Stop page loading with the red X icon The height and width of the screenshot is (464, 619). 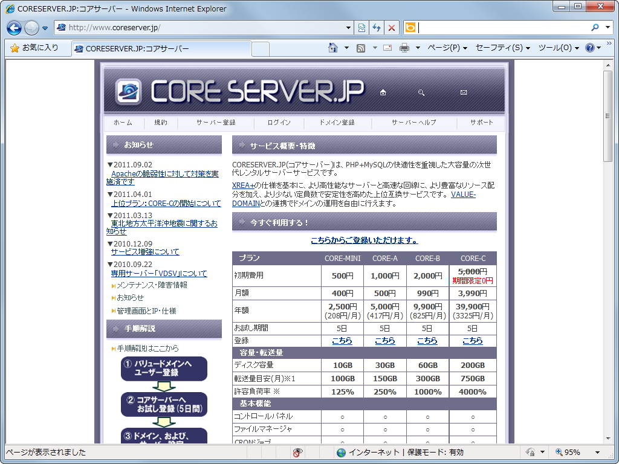click(392, 27)
